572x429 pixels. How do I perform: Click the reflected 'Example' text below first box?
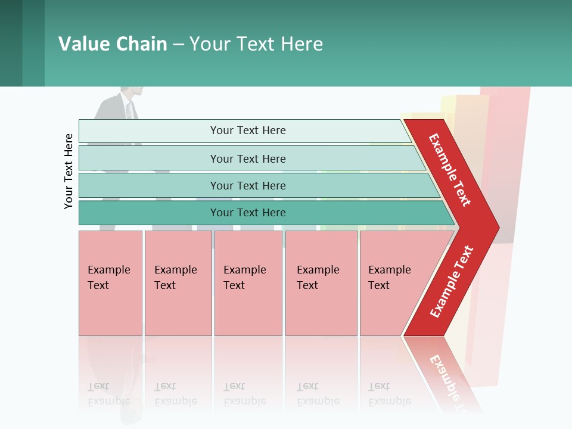pos(109,401)
